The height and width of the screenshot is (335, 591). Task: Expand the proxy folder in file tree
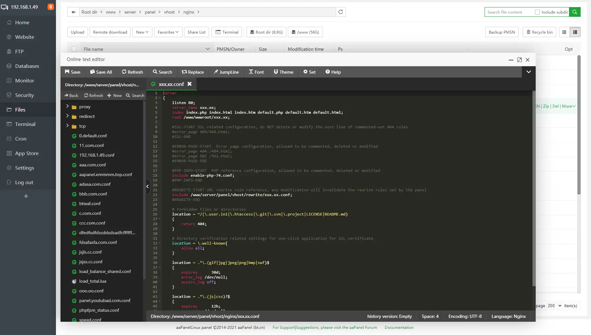coord(67,106)
